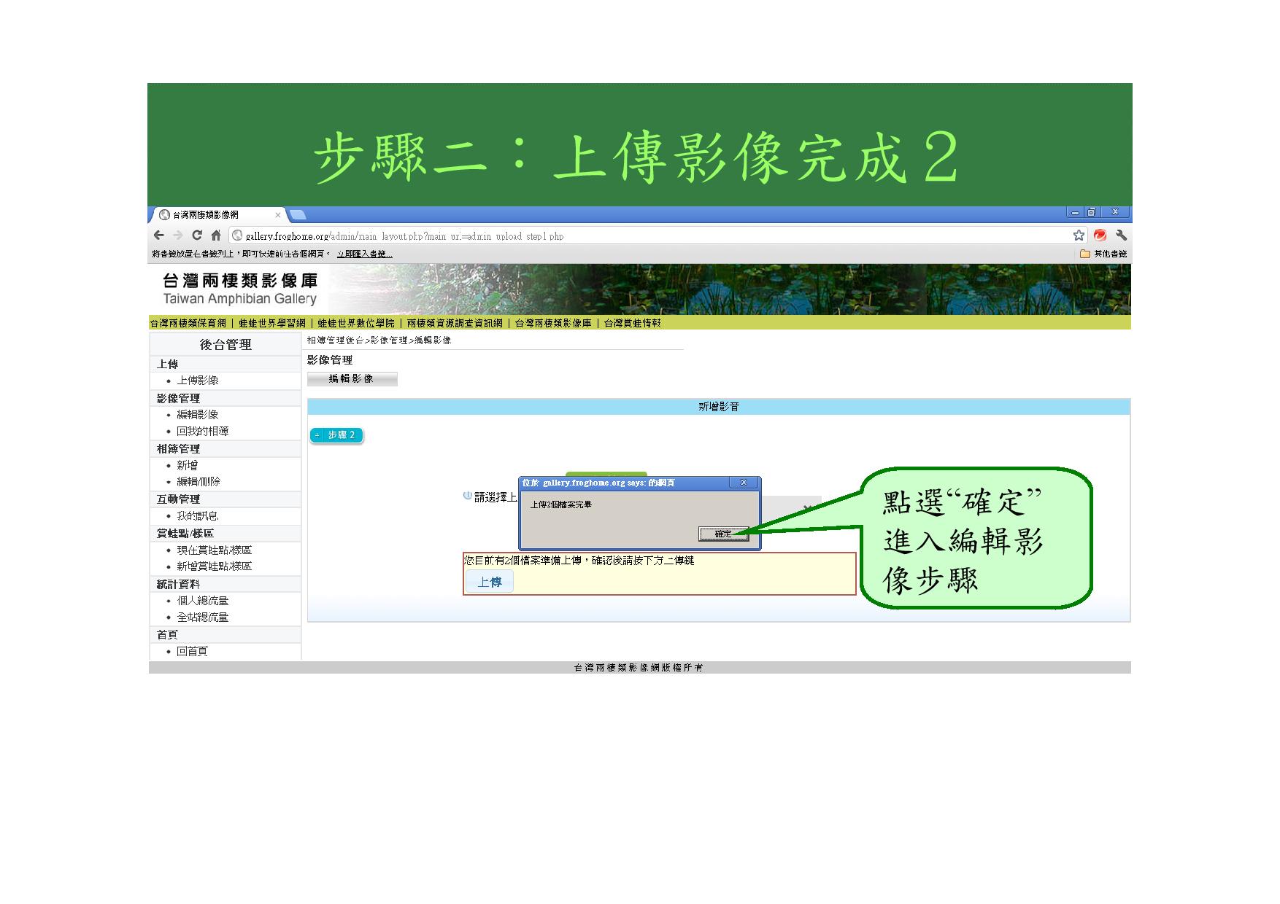Select 回我的相簿 in the sidebar
Viewport: 1280px width, 904px height.
click(x=203, y=431)
